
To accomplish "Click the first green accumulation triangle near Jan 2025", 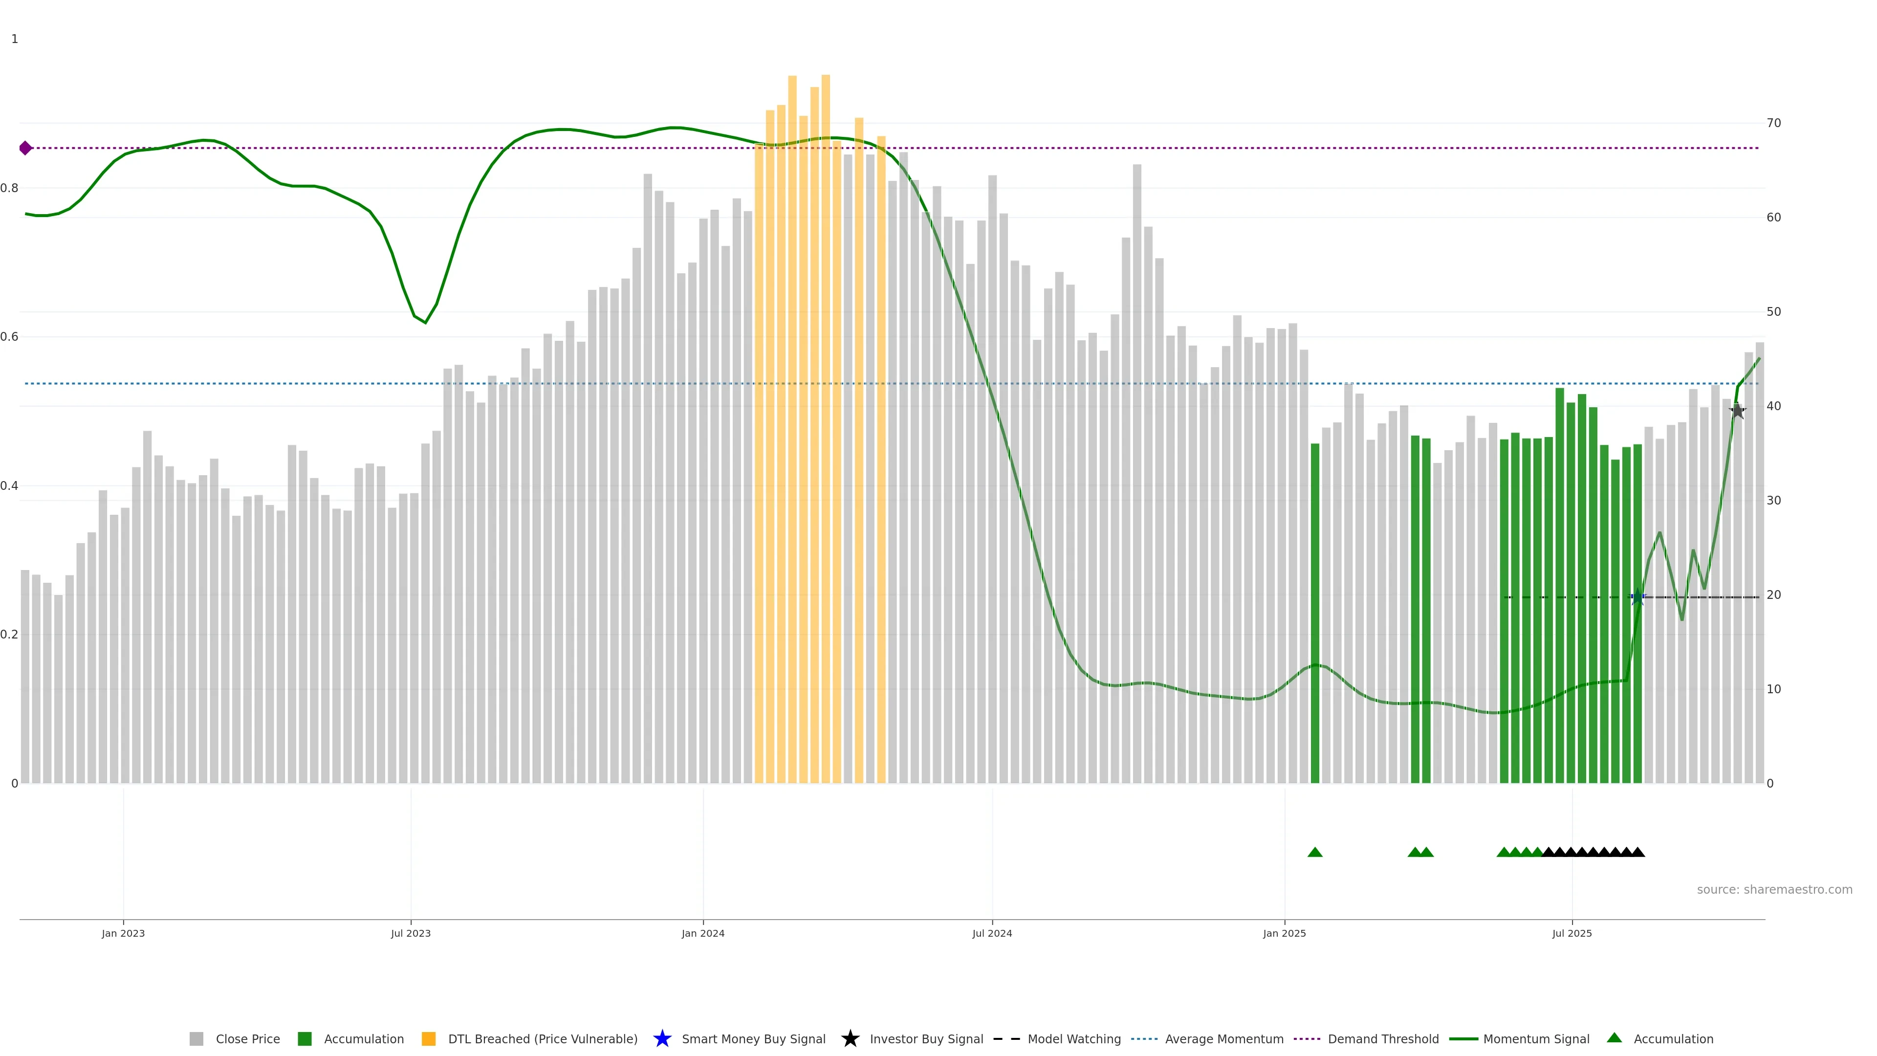I will pos(1314,852).
